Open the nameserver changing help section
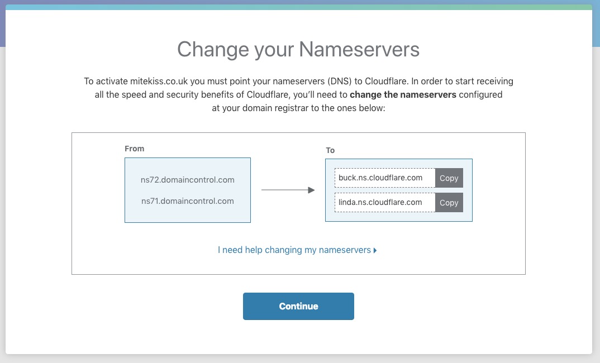The image size is (600, 363). (x=293, y=250)
